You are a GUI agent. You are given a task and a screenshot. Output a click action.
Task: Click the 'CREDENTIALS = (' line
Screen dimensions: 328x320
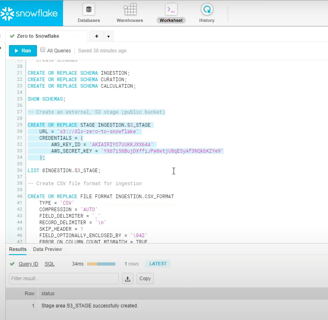pos(61,138)
